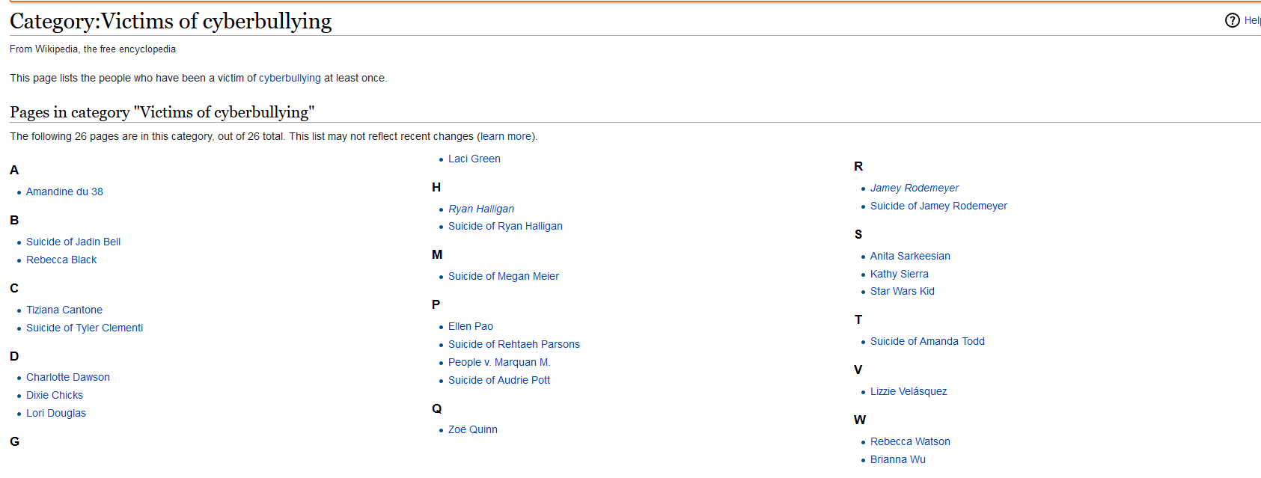Image resolution: width=1261 pixels, height=478 pixels.
Task: Click the letter heading 'C'
Action: tap(14, 289)
